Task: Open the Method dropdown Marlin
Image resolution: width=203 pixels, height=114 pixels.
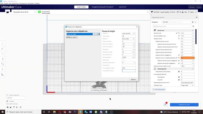Action: 128,39
